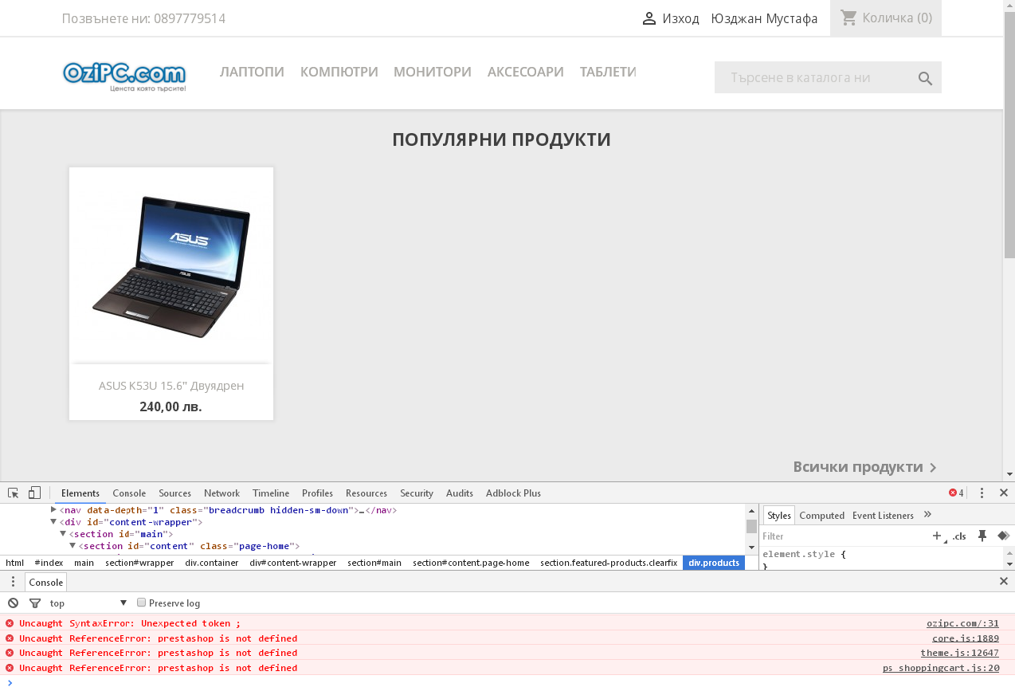The width and height of the screenshot is (1015, 695).
Task: Select div.products in the DOM breadcrumb
Action: (714, 563)
